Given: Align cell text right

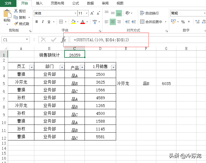Looking at the screenshot, I should click(x=119, y=22).
